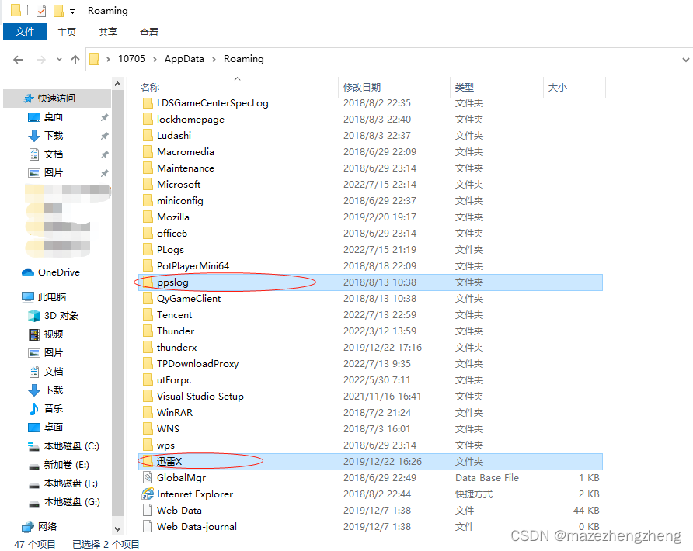Open 3D 对象 under This PC

pos(61,316)
